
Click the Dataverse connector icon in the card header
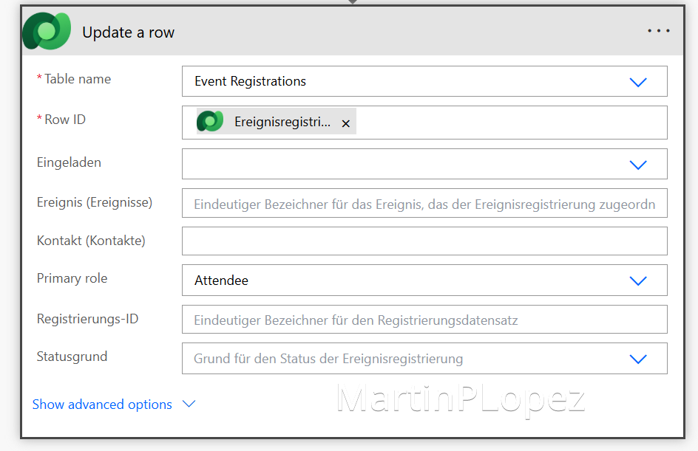46,32
